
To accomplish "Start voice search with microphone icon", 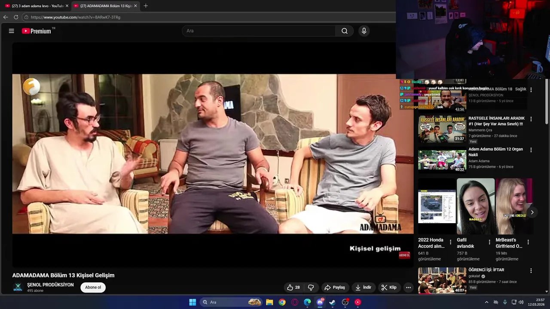I will click(x=364, y=31).
